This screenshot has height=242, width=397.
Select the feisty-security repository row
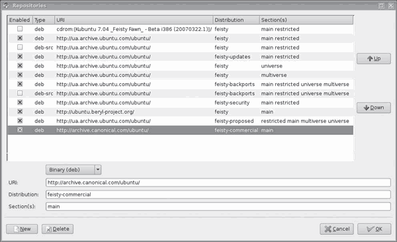point(181,102)
